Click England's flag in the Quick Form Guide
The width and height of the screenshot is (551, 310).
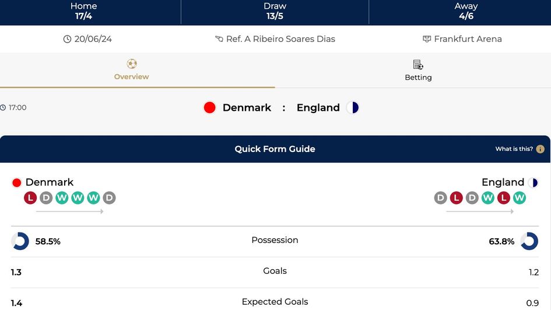tap(533, 183)
